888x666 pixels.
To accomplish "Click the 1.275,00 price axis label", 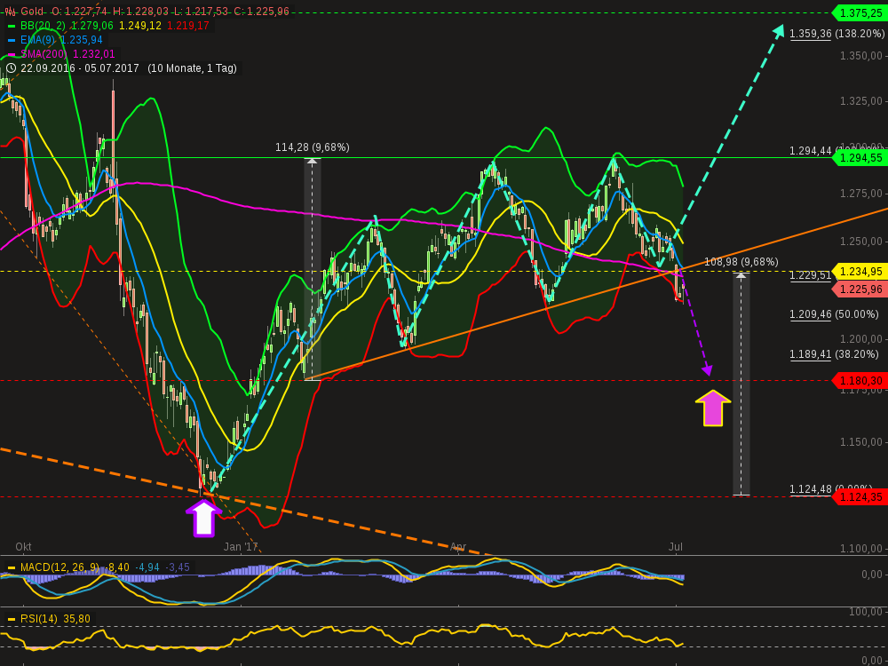I will pos(862,194).
